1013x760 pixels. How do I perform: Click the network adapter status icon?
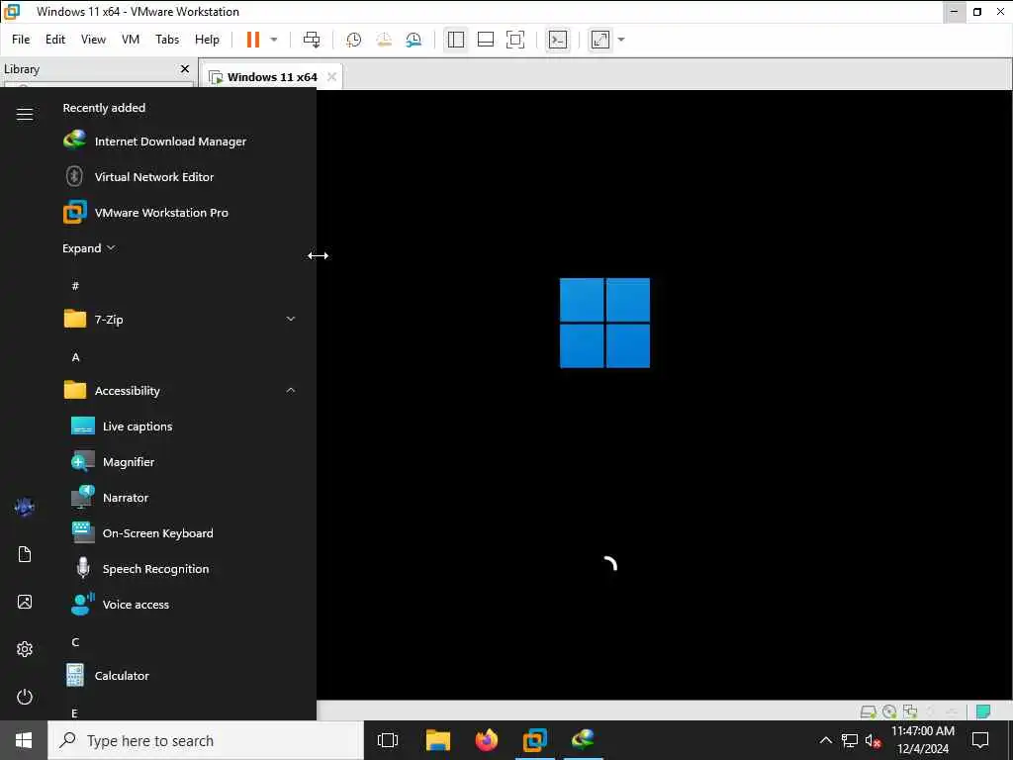click(910, 712)
